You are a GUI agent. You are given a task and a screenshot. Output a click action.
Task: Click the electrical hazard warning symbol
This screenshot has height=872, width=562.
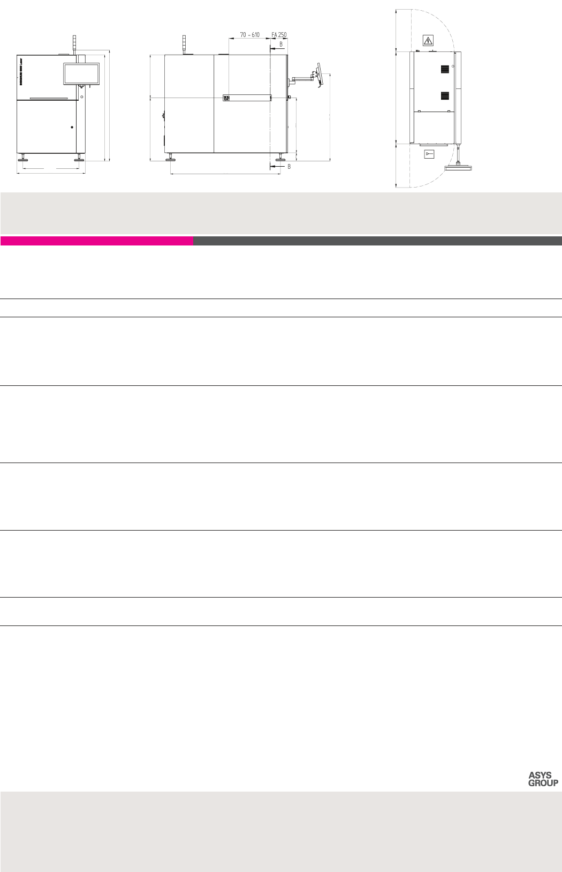coord(428,40)
